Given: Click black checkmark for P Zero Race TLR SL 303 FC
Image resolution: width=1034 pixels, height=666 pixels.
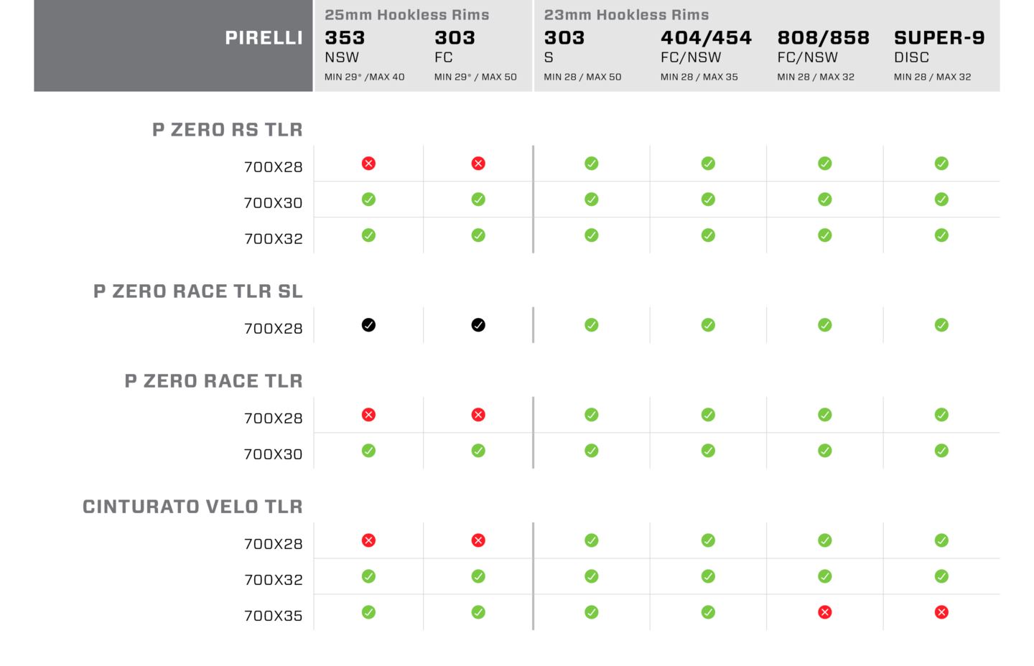Looking at the screenshot, I should tap(478, 325).
